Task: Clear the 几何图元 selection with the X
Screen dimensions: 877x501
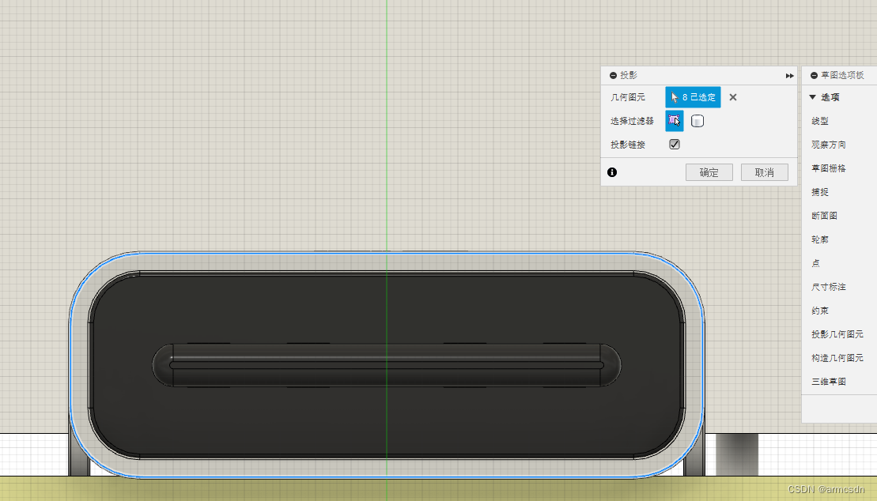Action: [x=733, y=97]
